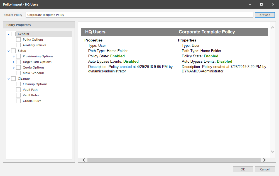The height and width of the screenshot is (176, 279).
Task: Select Quota Options label
Action: coord(33,67)
